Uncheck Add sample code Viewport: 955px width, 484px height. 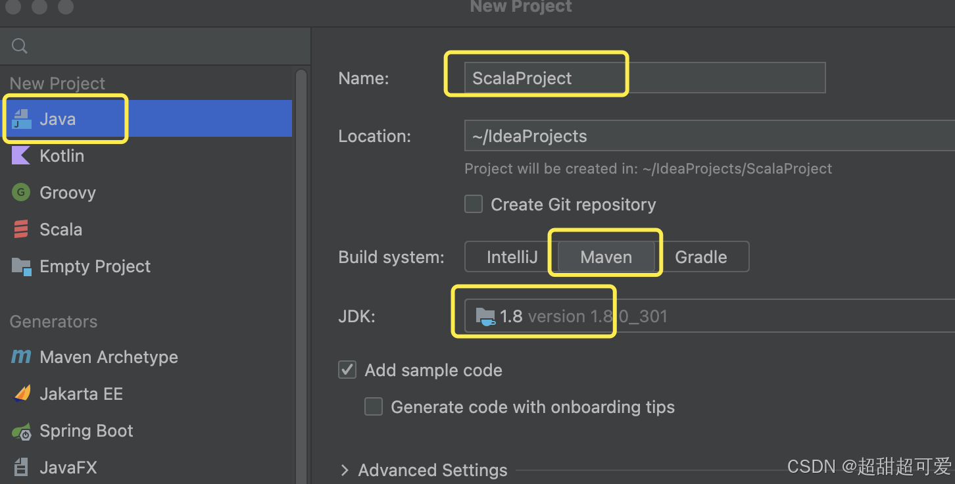(347, 370)
